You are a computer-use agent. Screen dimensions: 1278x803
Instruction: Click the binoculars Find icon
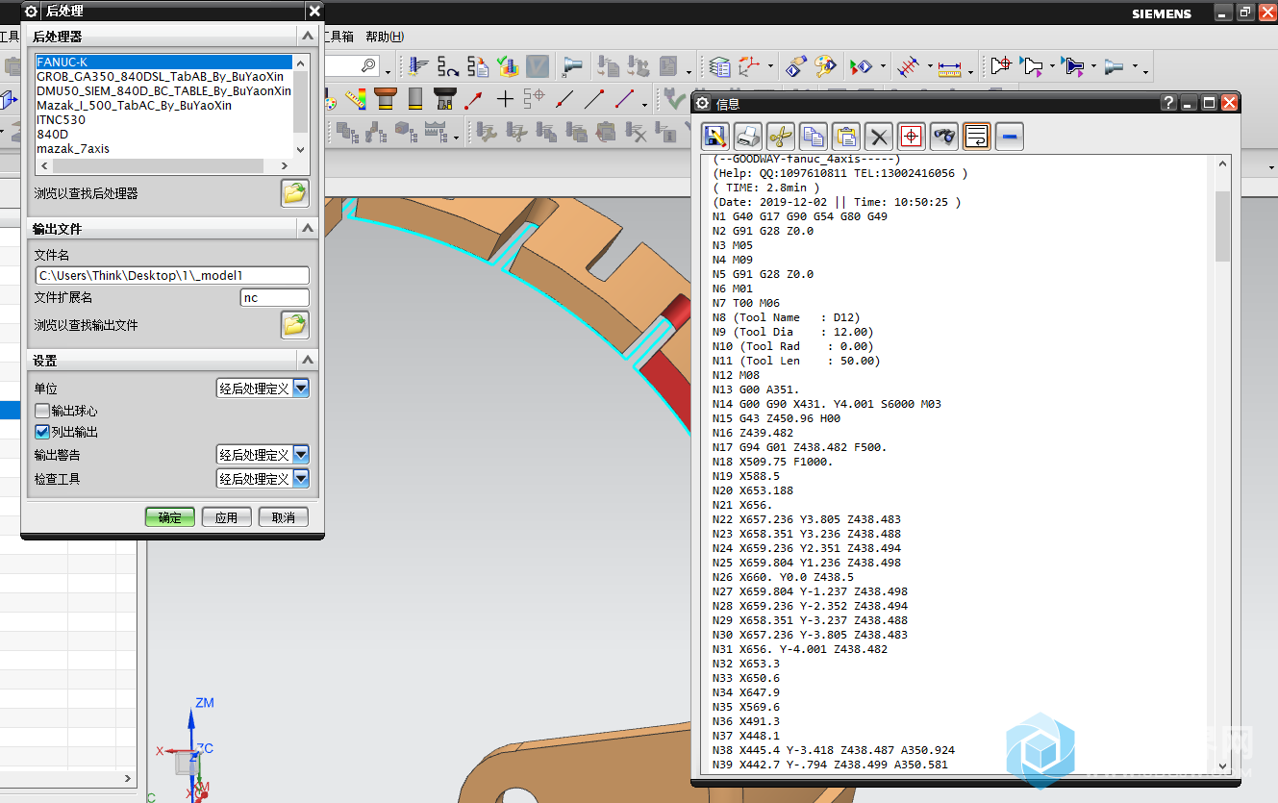944,137
